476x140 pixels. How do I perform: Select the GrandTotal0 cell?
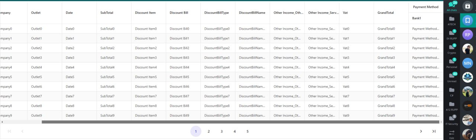(391, 29)
